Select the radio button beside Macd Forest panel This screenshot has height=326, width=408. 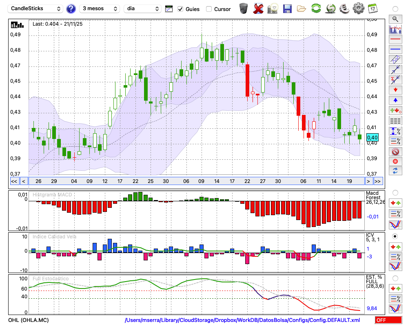coord(395,192)
